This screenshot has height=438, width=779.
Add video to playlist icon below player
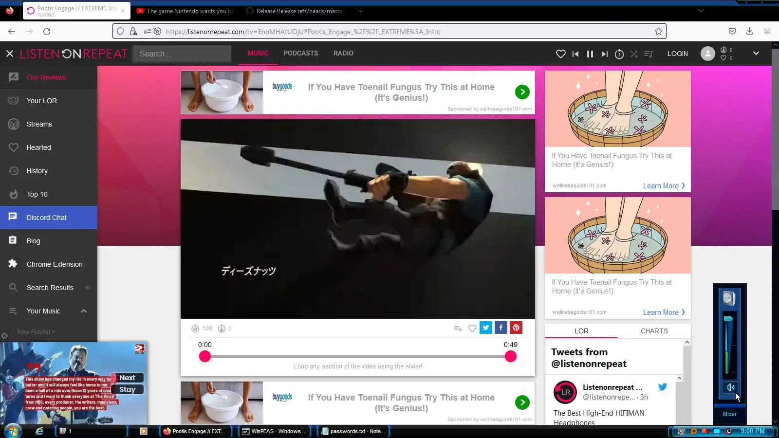(x=458, y=328)
